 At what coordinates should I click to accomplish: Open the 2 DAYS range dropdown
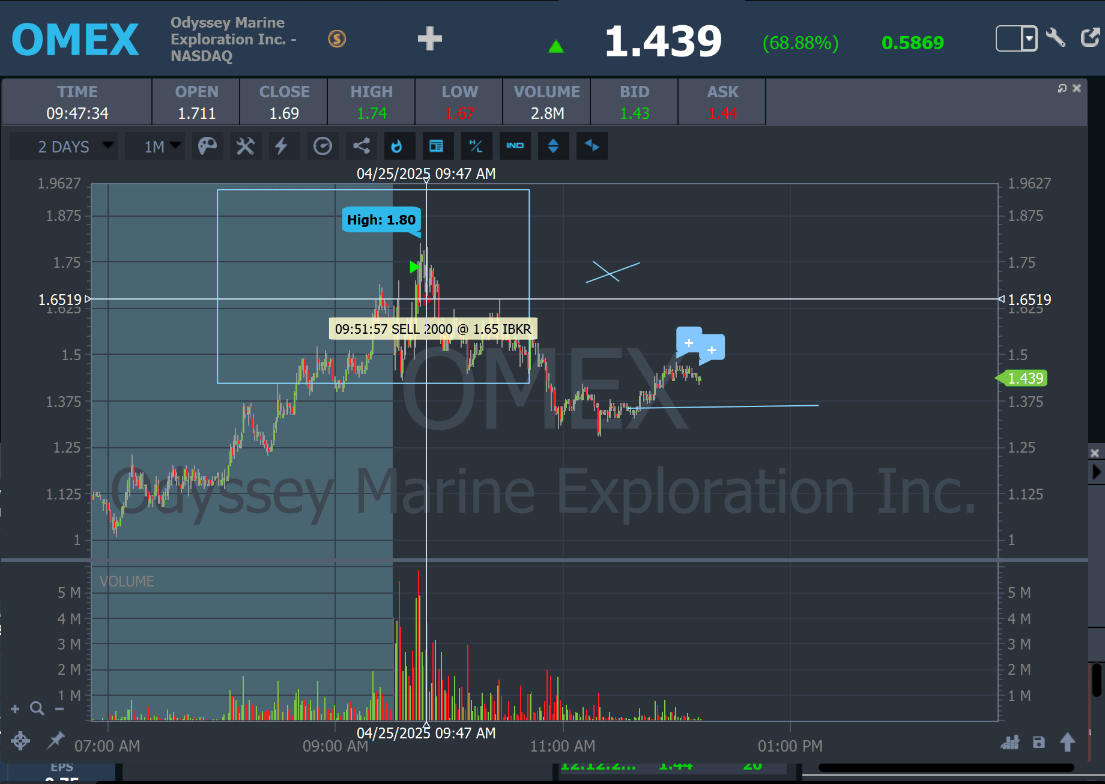tap(64, 146)
